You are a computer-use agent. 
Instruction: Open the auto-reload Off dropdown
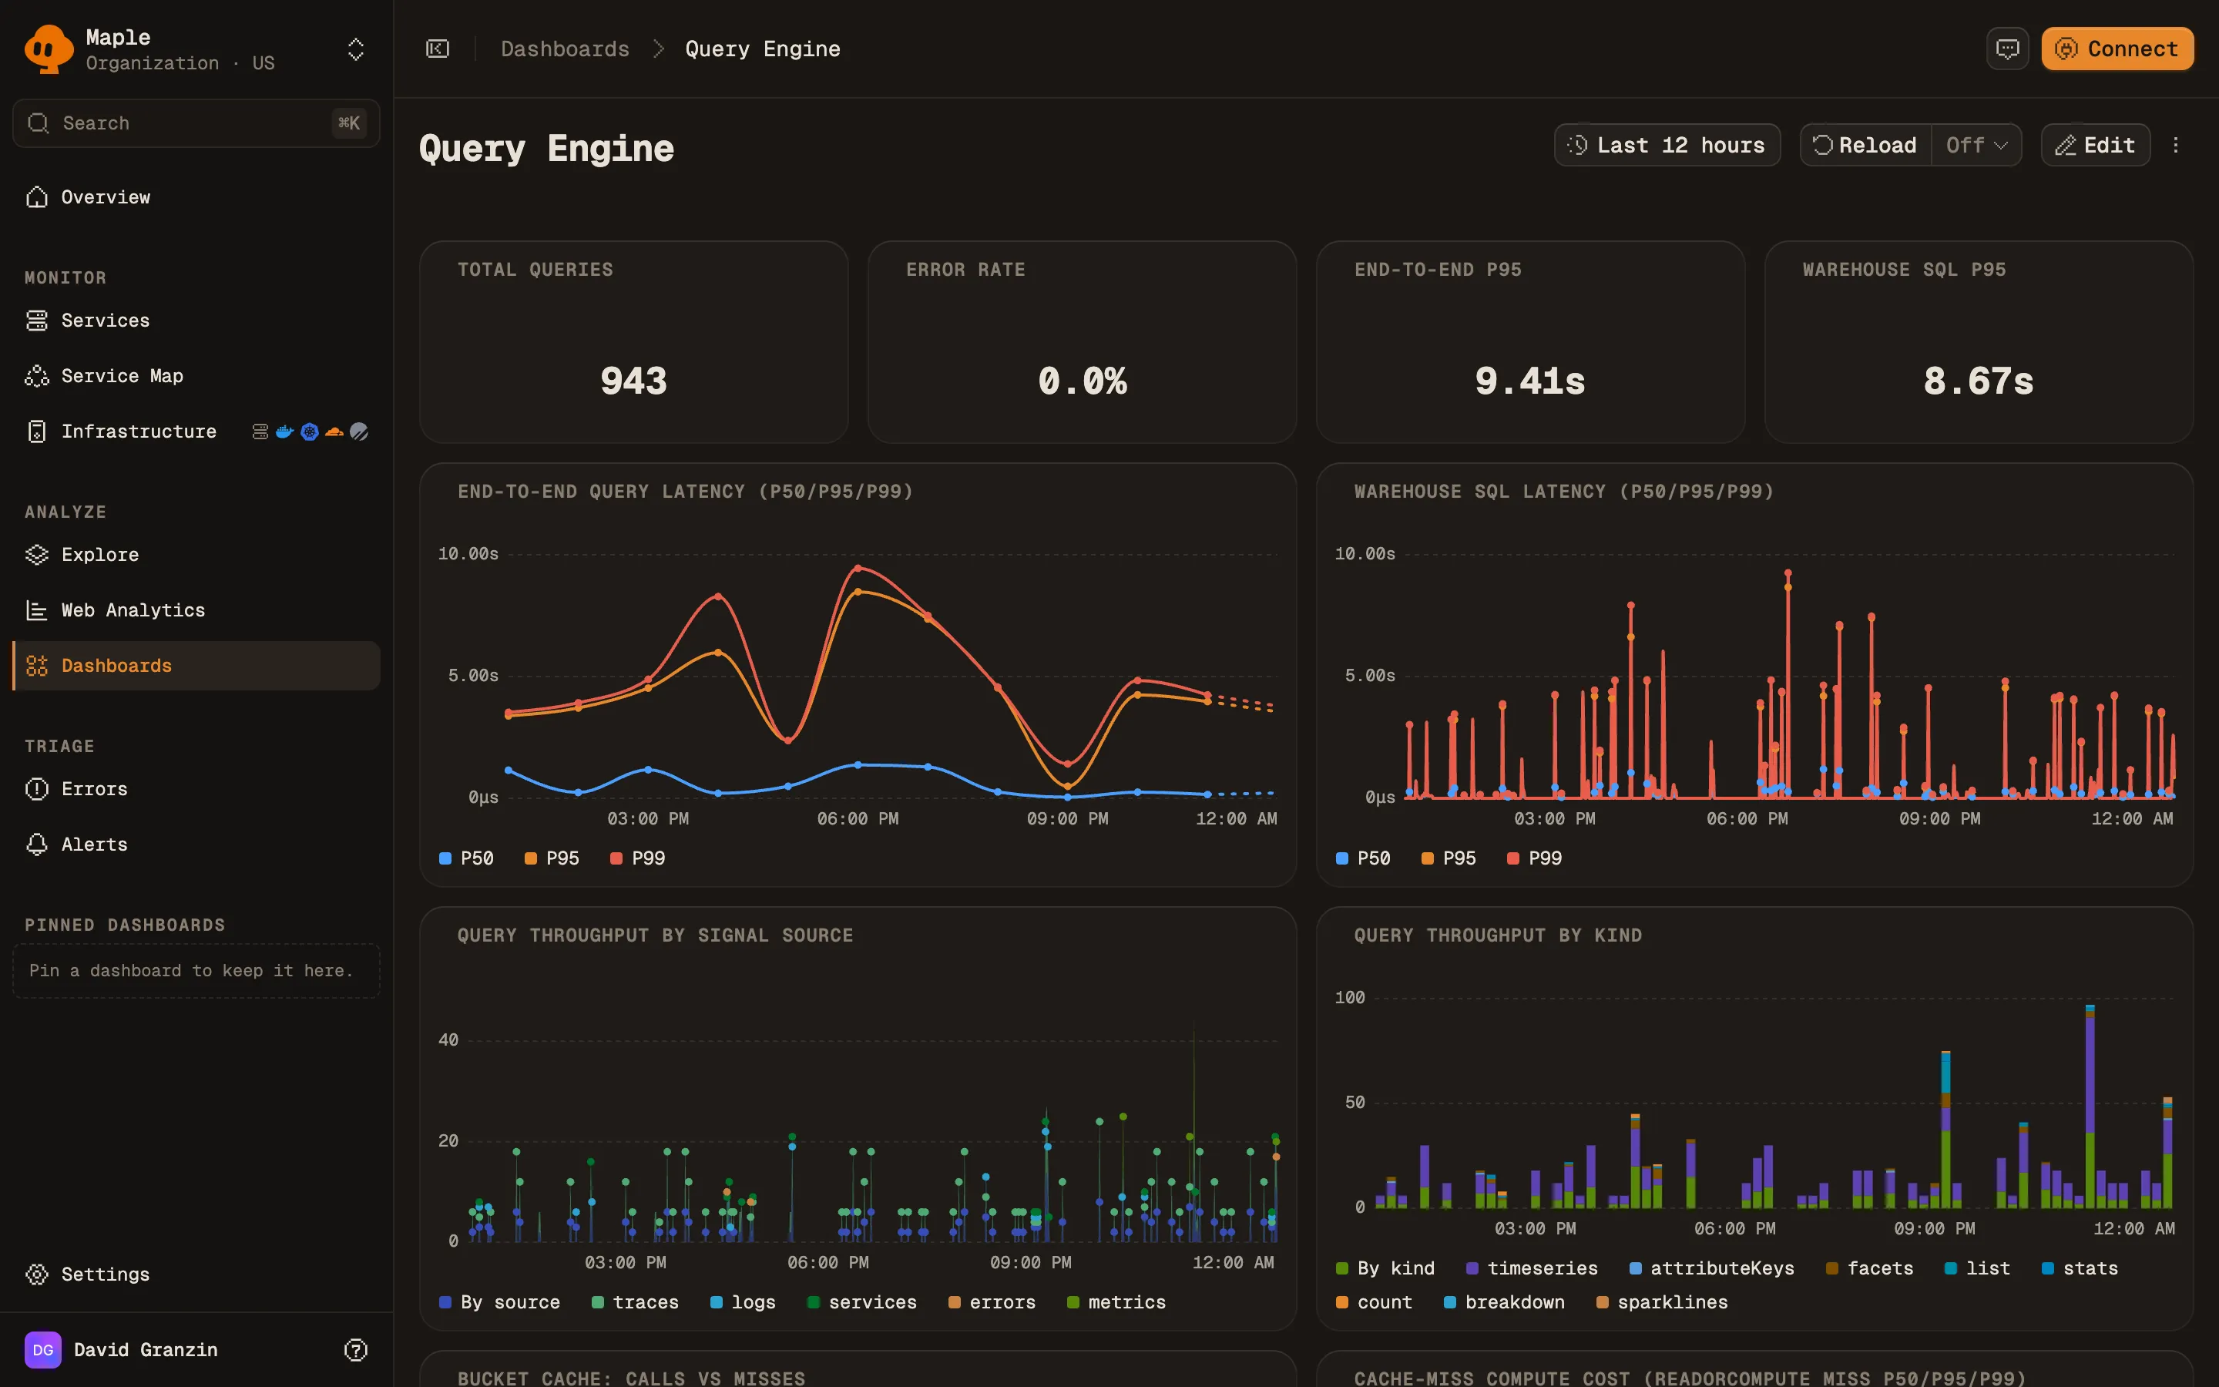tap(1977, 145)
